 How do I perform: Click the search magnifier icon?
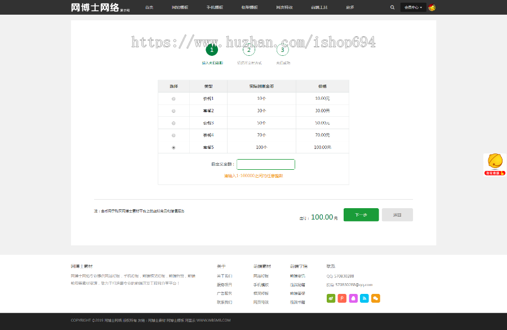393,7
